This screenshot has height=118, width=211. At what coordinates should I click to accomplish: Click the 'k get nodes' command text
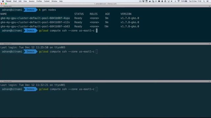click(x=47, y=10)
